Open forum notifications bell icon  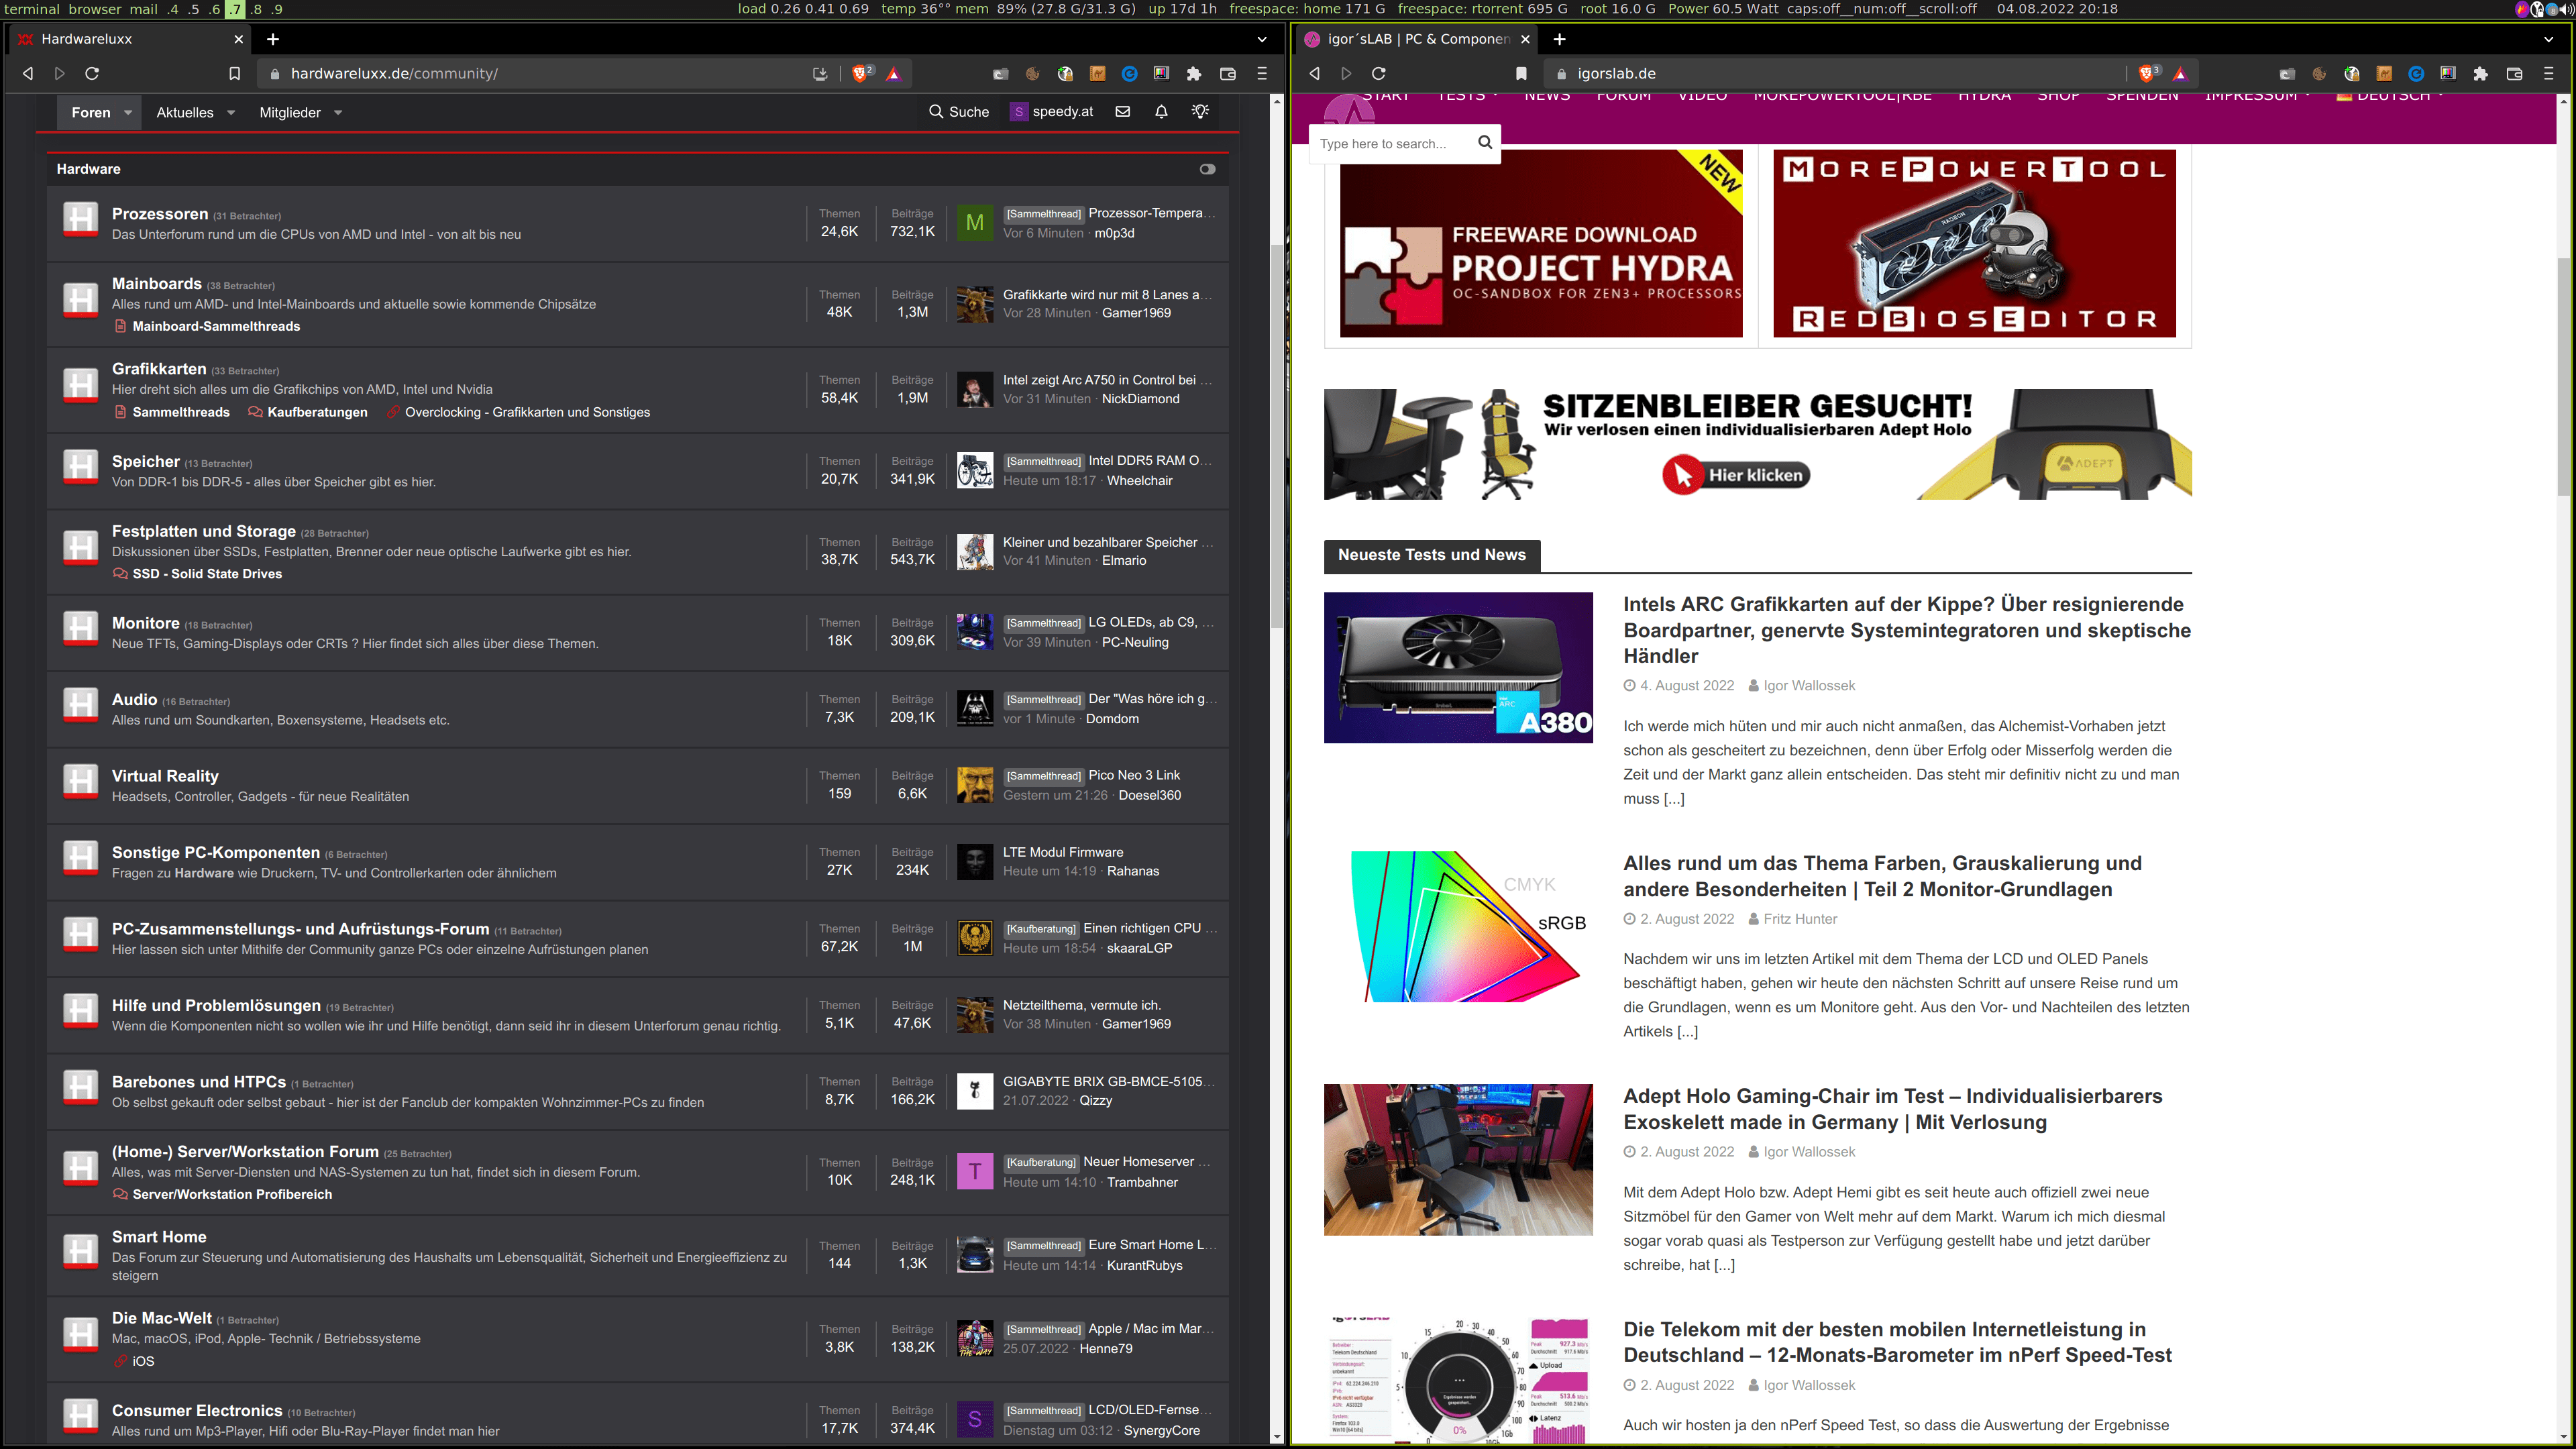click(x=1161, y=112)
